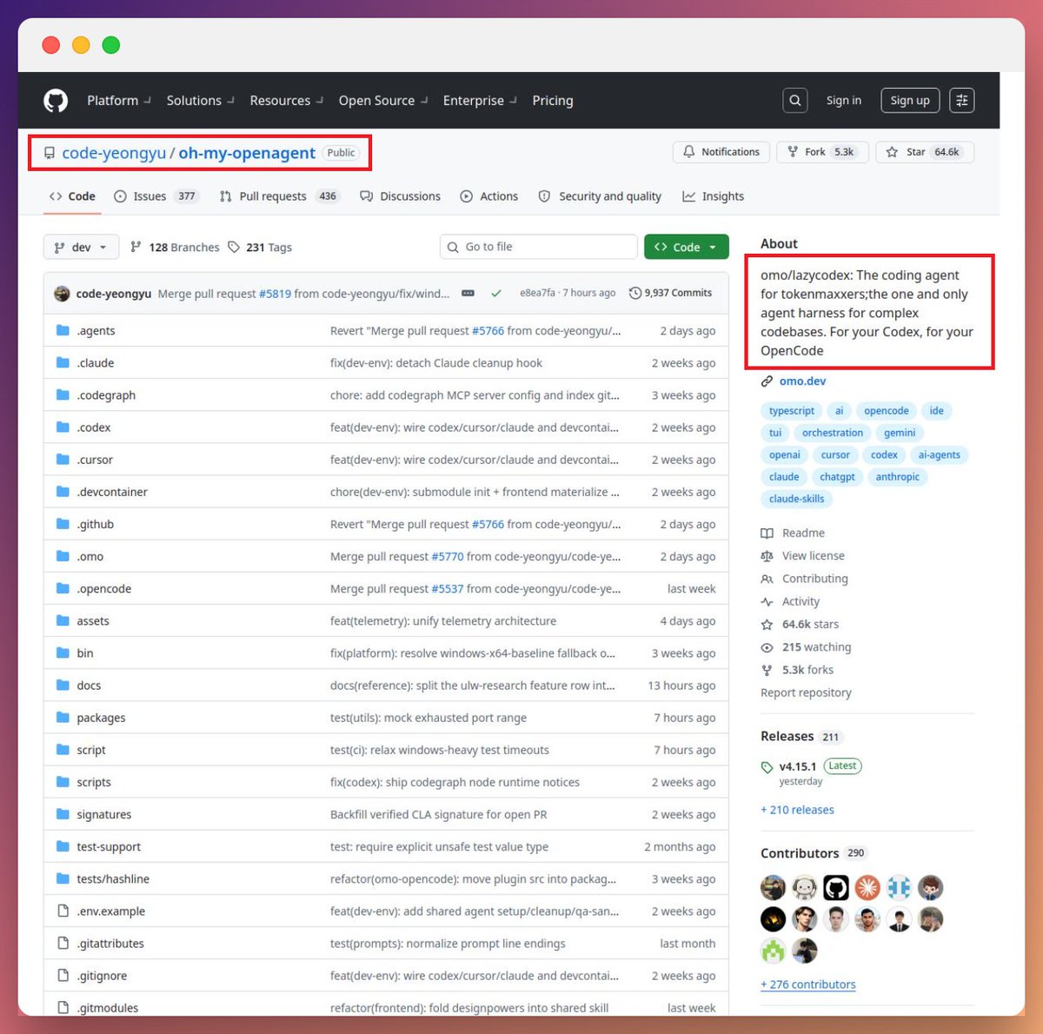1043x1034 pixels.
Task: Expand the Platform dropdown menu
Action: (119, 101)
